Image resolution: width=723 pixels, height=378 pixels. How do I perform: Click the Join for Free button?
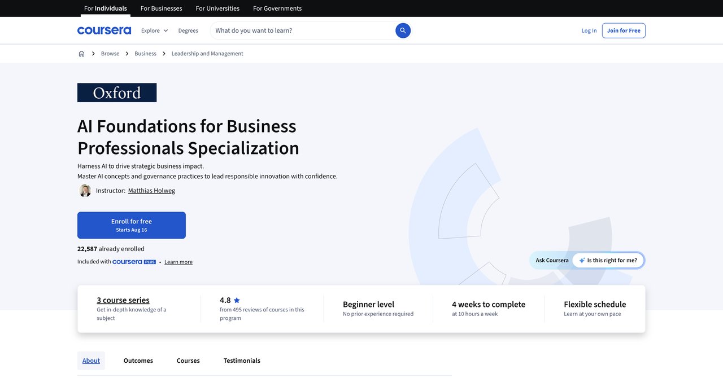pyautogui.click(x=624, y=30)
